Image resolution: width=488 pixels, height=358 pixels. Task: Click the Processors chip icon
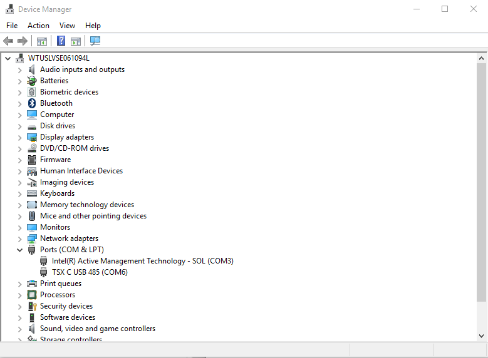[32, 295]
